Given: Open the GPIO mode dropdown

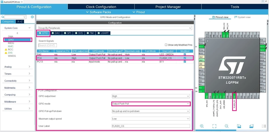Looking at the screenshot, I should tap(151, 104).
